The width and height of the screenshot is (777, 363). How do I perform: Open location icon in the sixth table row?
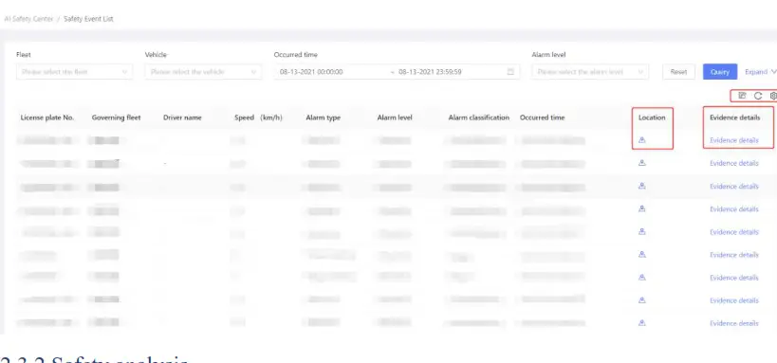click(641, 255)
